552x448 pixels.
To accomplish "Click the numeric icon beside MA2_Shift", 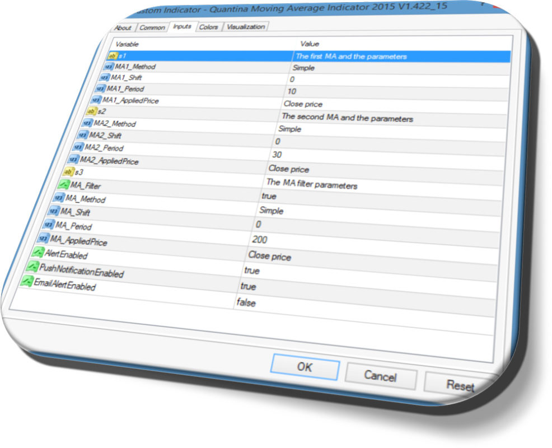I will [83, 135].
